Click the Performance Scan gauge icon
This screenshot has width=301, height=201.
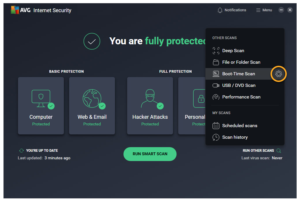point(216,97)
